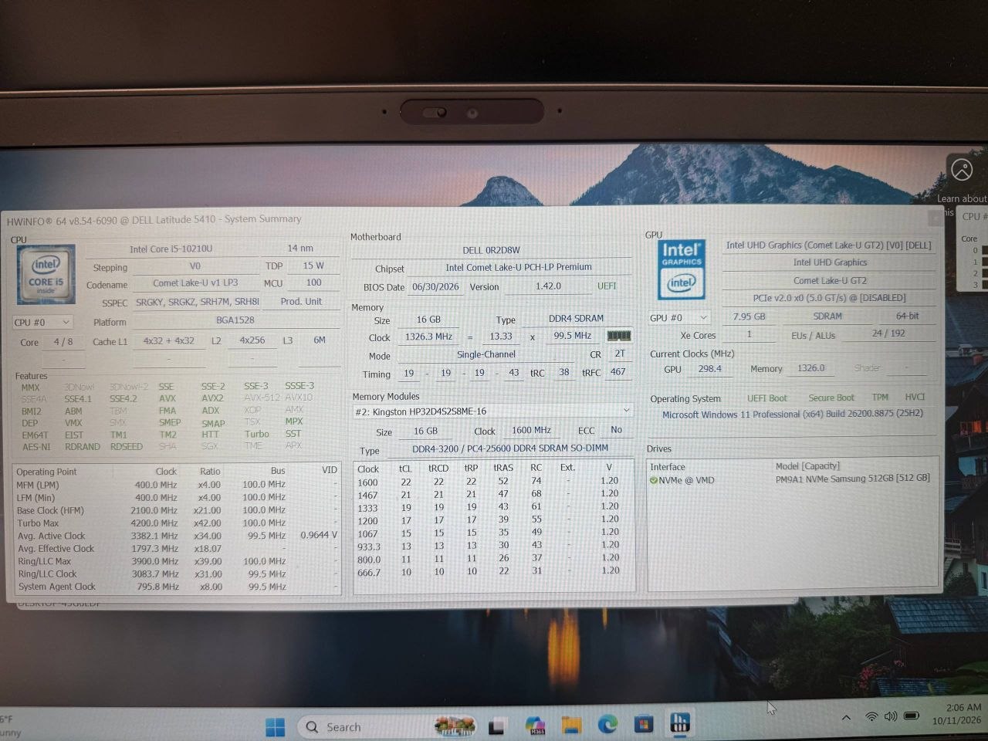Open Microsoft Edge from the taskbar

[x=607, y=725]
